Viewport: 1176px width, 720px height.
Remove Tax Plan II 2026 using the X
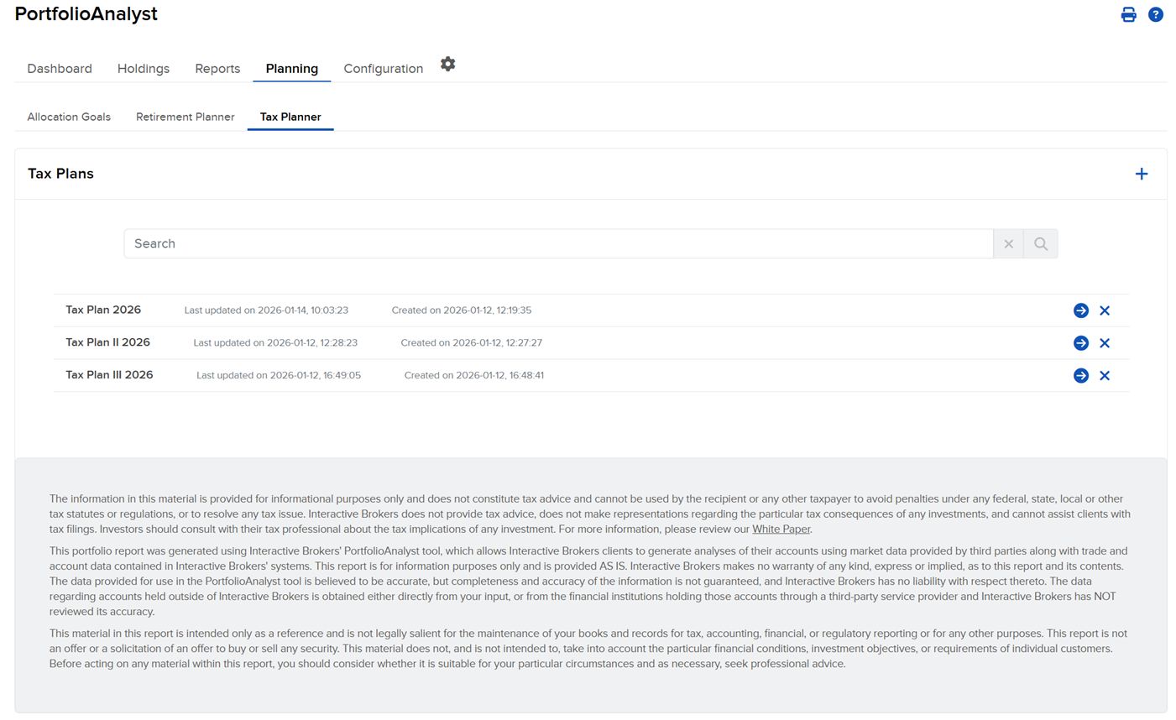tap(1105, 342)
